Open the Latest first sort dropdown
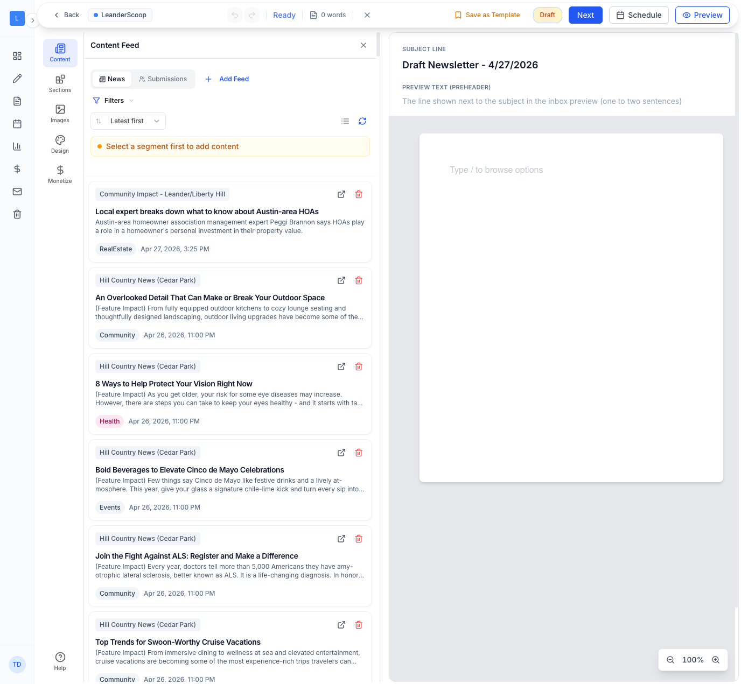Image resolution: width=741 pixels, height=684 pixels. click(x=128, y=121)
